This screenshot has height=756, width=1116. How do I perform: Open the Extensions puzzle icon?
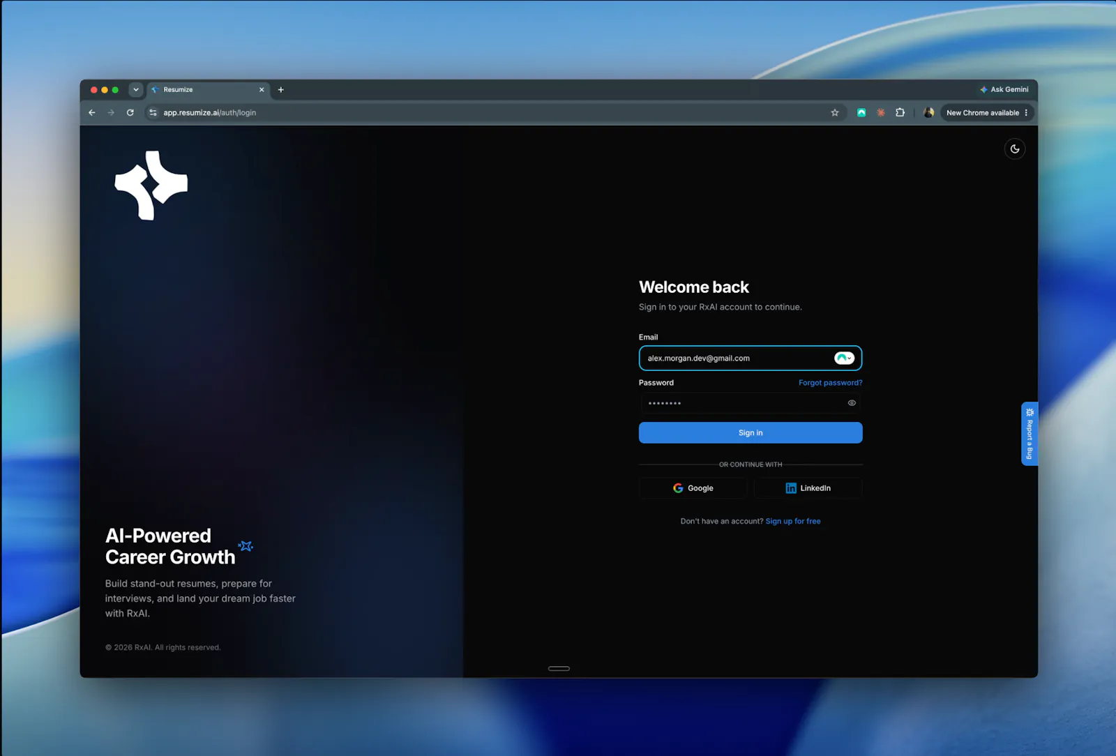click(x=900, y=112)
